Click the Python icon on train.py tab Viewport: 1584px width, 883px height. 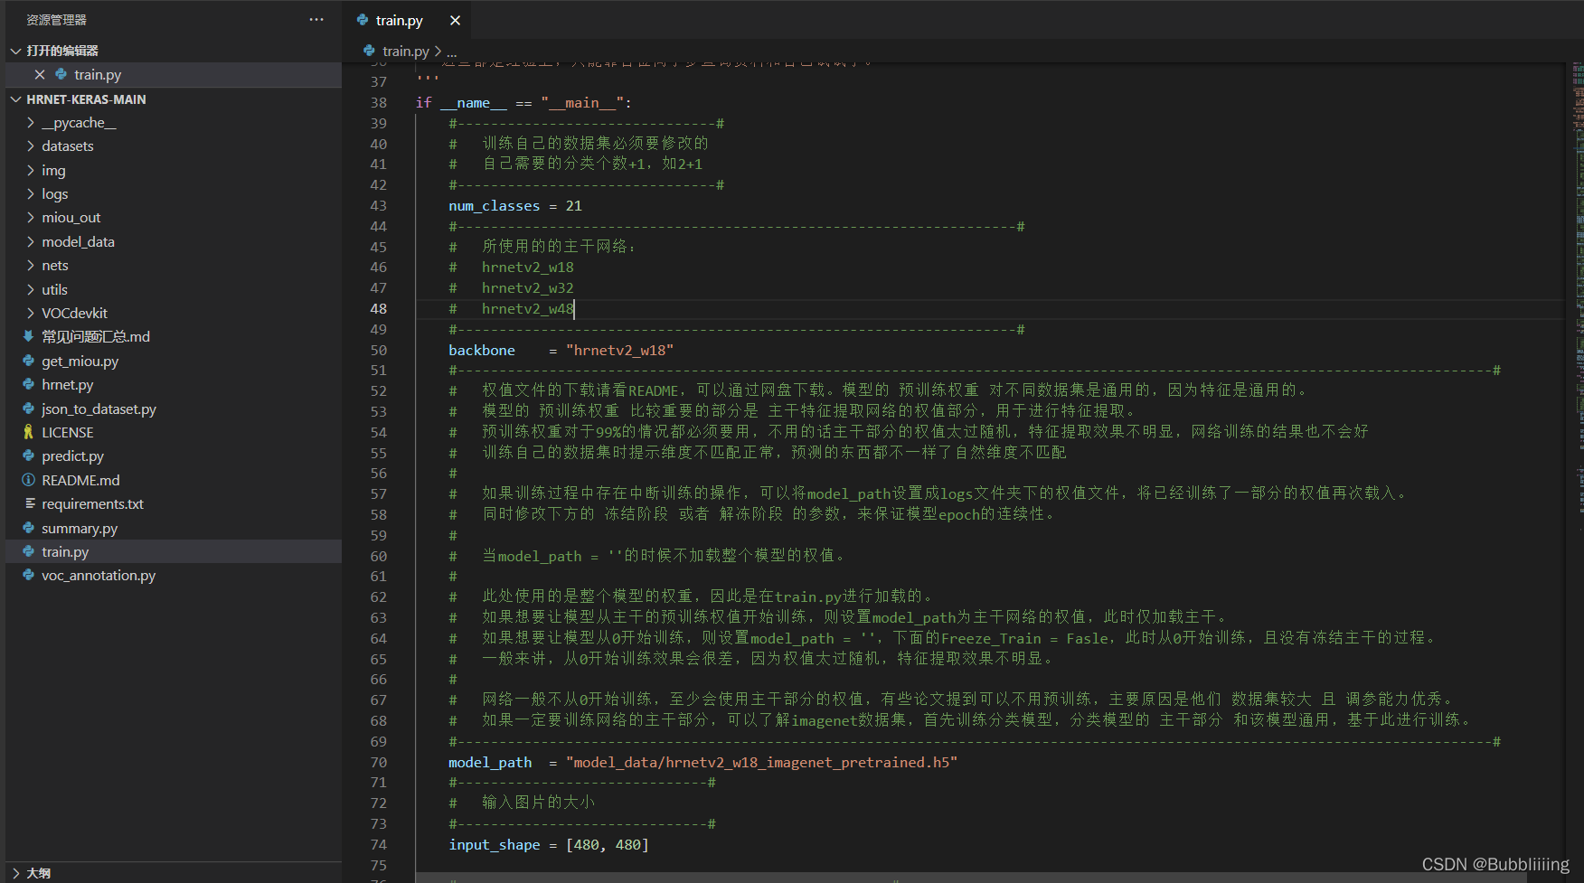pos(363,20)
